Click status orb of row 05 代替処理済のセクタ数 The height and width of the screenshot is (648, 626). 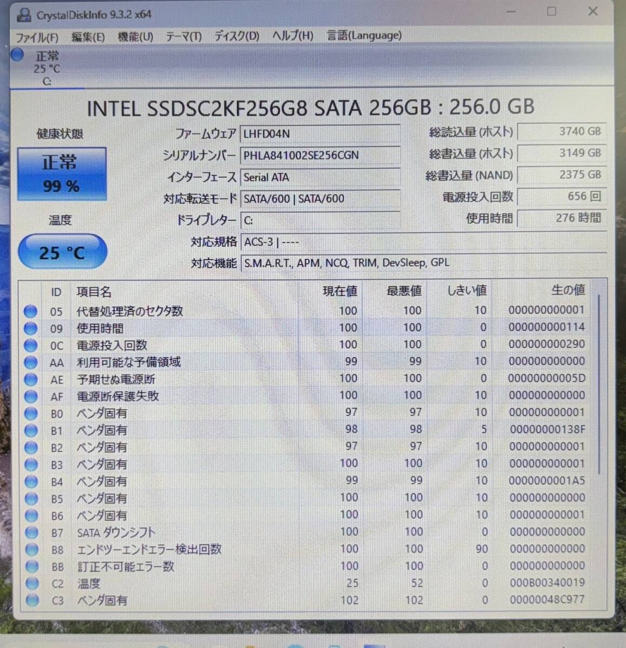pos(31,311)
